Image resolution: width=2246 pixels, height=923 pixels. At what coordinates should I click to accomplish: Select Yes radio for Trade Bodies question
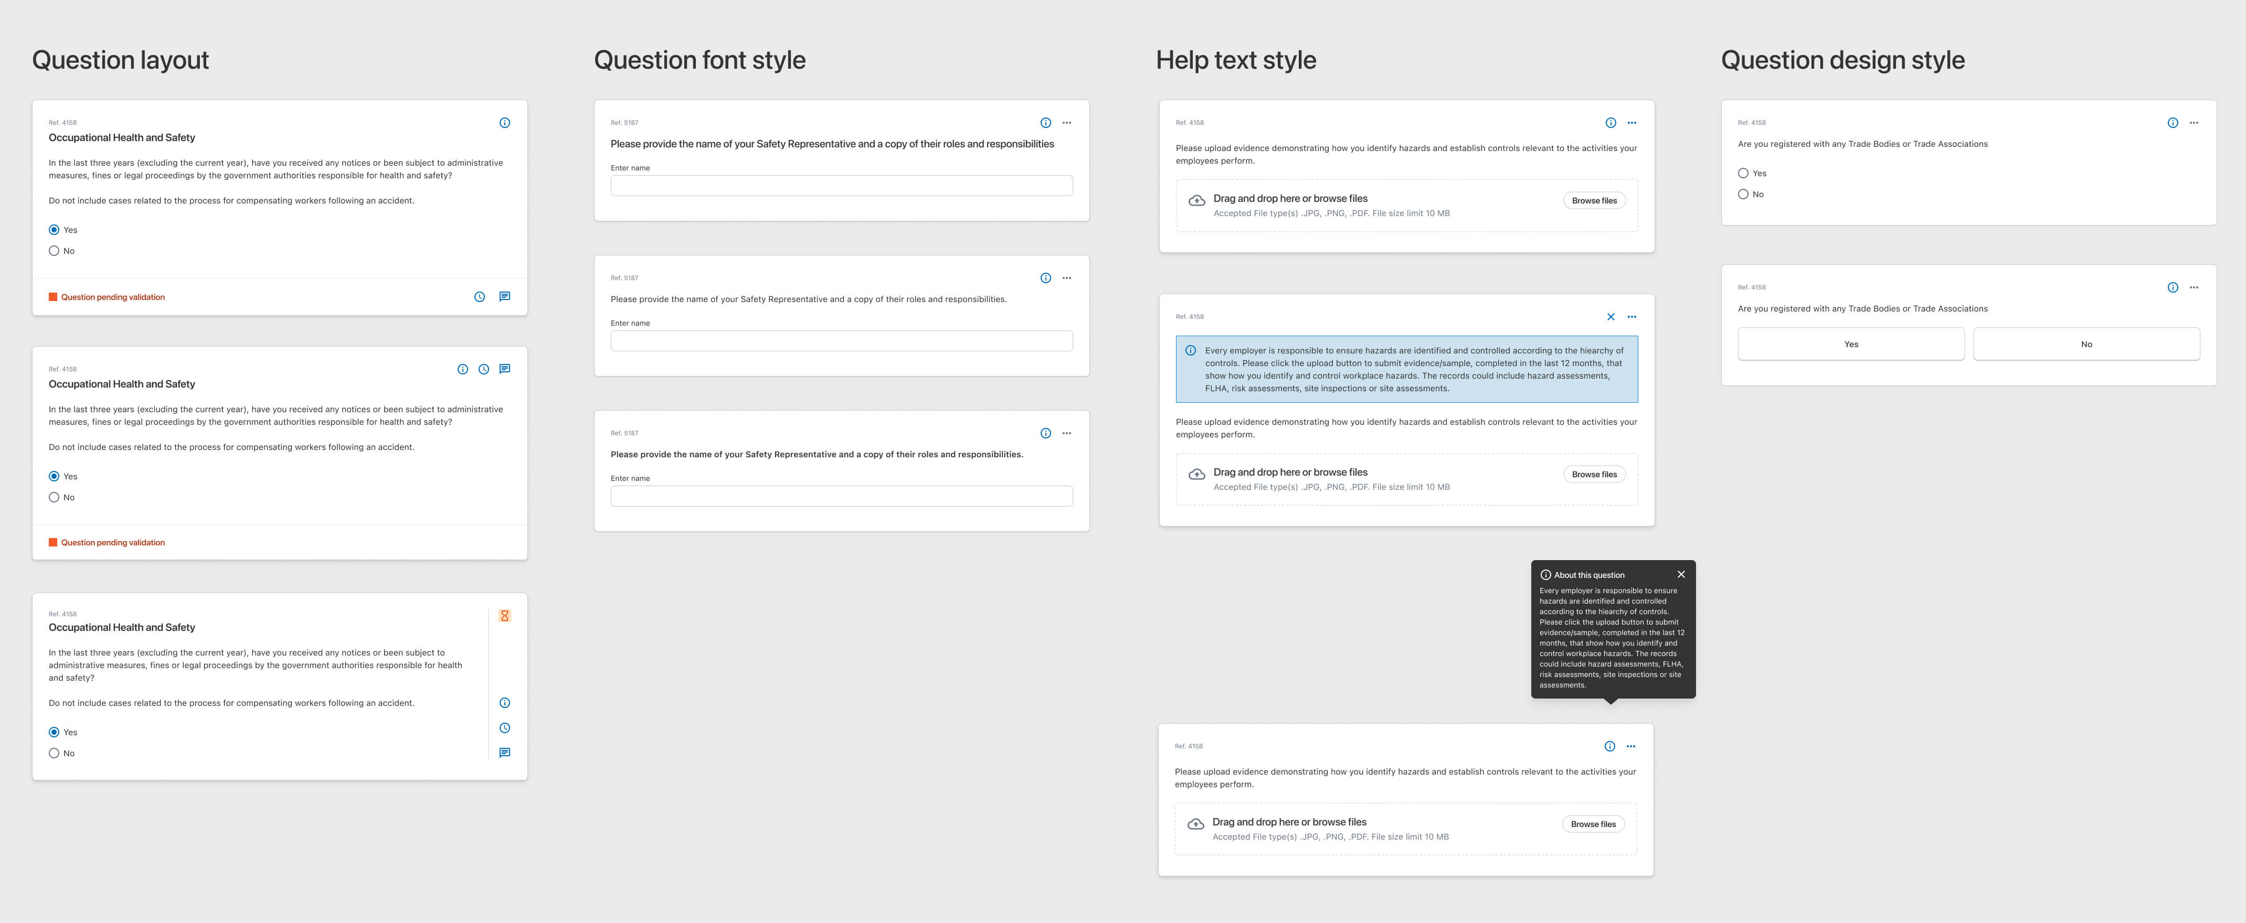coord(1743,174)
